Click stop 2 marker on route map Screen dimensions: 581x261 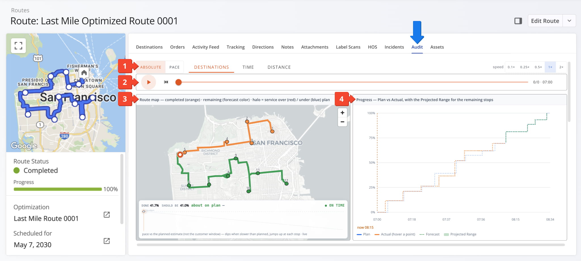coord(247,121)
